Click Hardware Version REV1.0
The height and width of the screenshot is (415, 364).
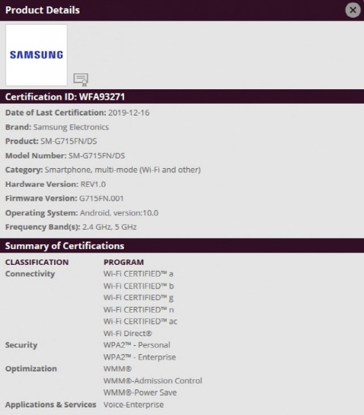93,184
